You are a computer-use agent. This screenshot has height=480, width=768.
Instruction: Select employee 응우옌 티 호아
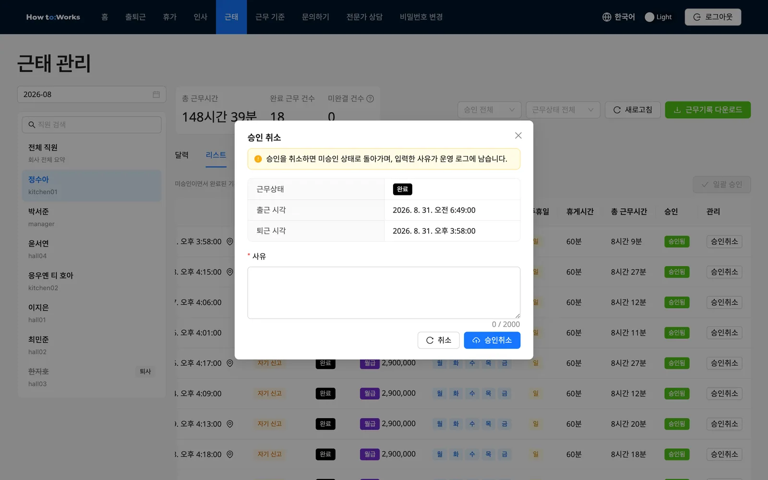click(x=92, y=281)
